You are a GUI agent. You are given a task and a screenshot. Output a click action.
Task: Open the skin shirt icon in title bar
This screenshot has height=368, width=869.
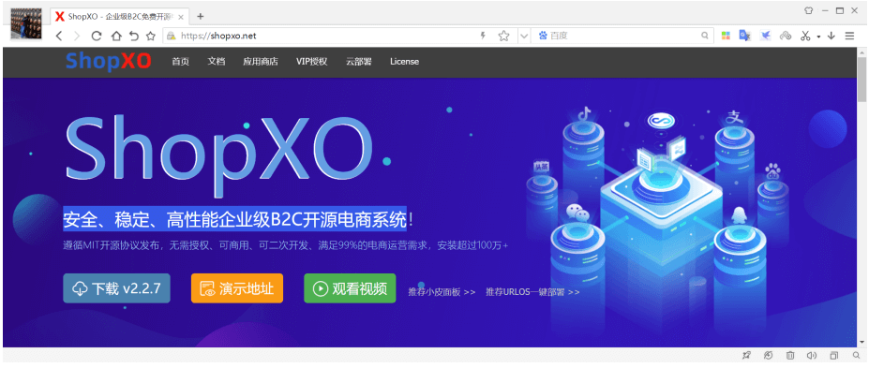tap(809, 10)
